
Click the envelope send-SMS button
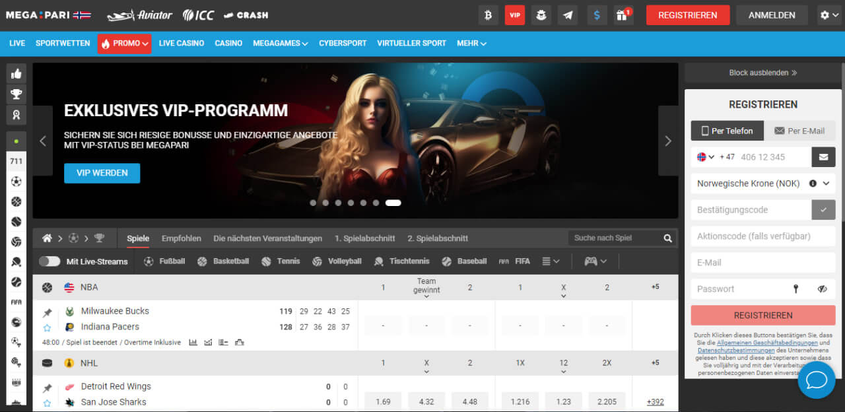tap(823, 157)
